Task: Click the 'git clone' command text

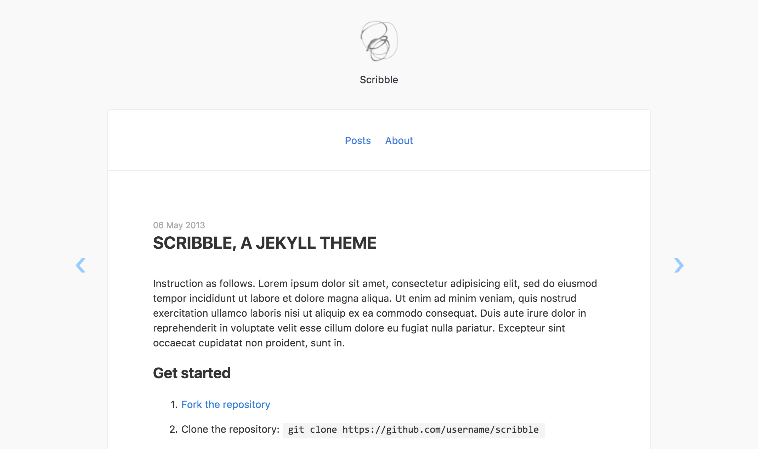Action: click(x=312, y=430)
